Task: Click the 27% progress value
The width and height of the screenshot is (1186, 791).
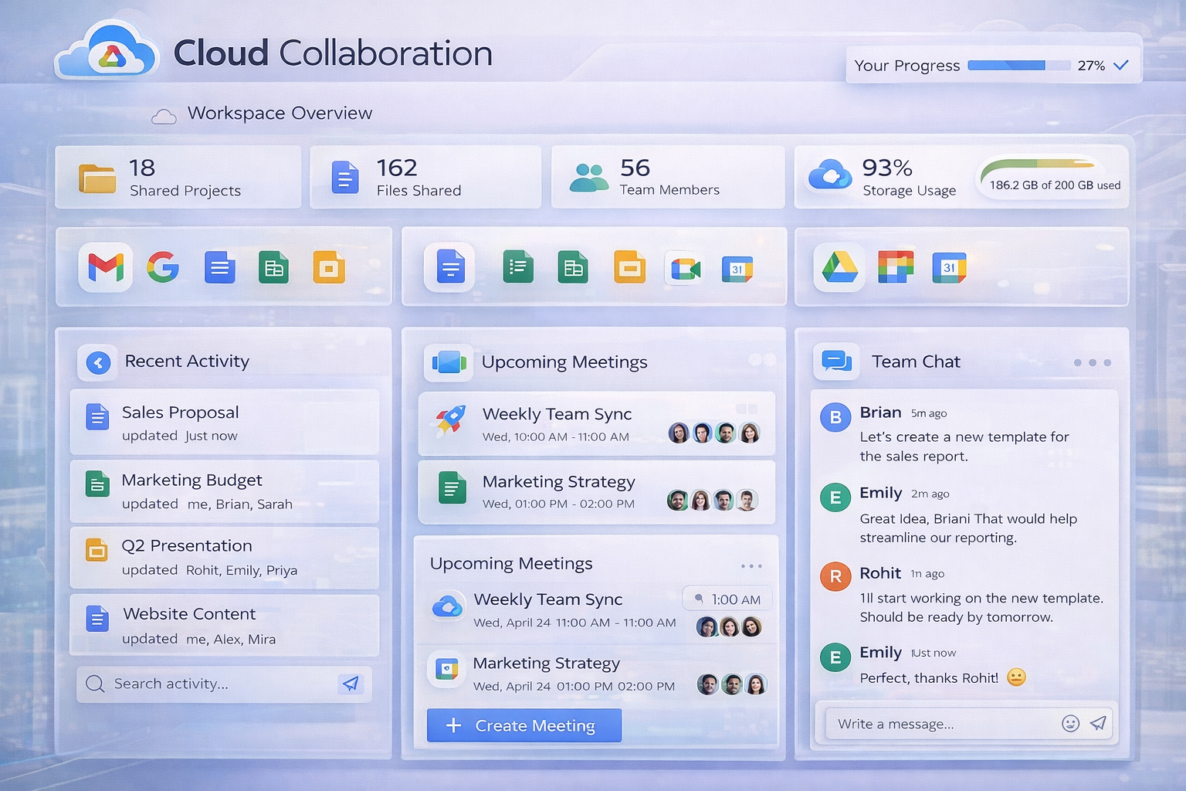Action: (x=1091, y=66)
